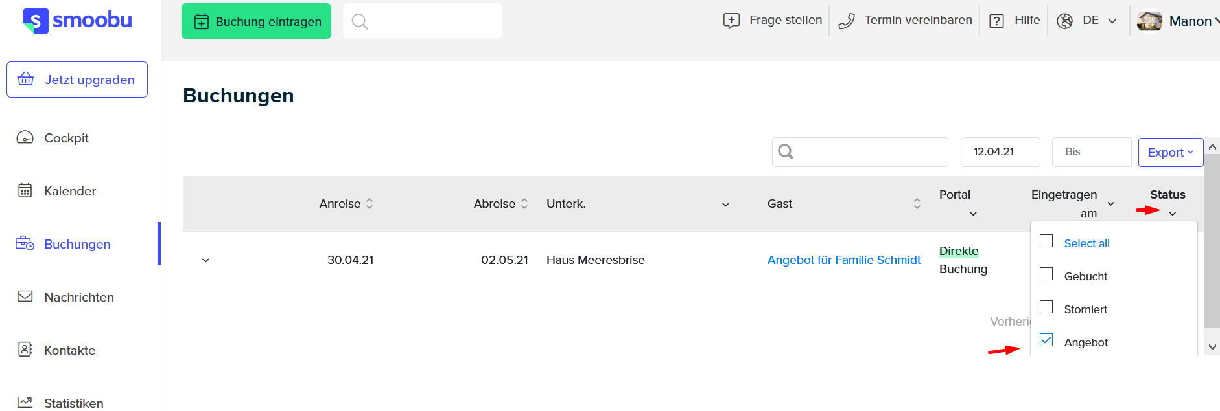Click the phone icon for Termin vereinbaren
The height and width of the screenshot is (411, 1220).
pyautogui.click(x=847, y=21)
